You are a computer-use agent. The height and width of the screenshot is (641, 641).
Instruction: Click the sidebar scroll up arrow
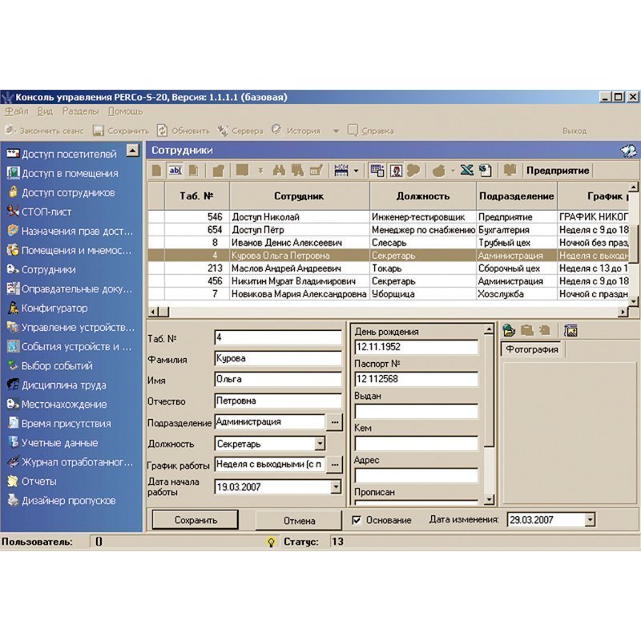tap(133, 151)
